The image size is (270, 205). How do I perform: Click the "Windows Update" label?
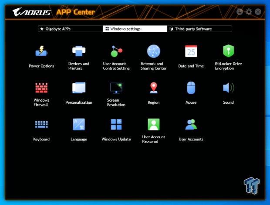point(116,139)
